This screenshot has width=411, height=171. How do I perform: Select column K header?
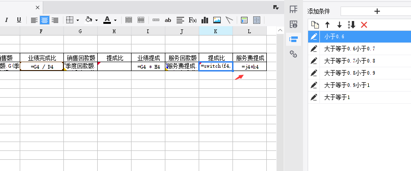(216, 31)
